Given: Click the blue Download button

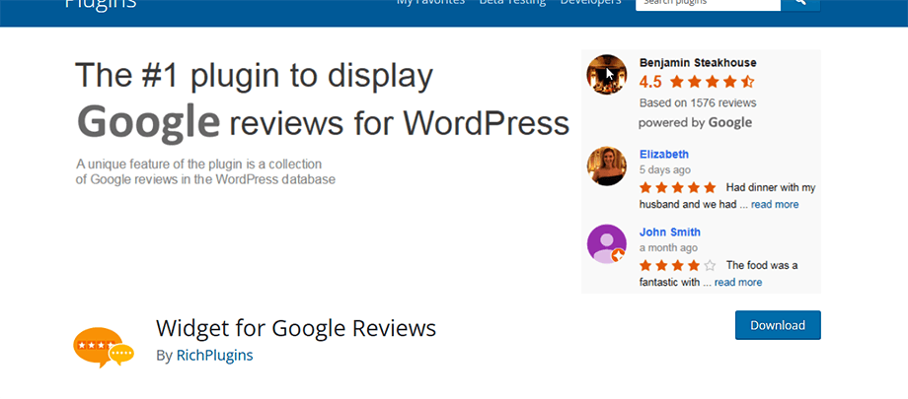Looking at the screenshot, I should click(778, 325).
